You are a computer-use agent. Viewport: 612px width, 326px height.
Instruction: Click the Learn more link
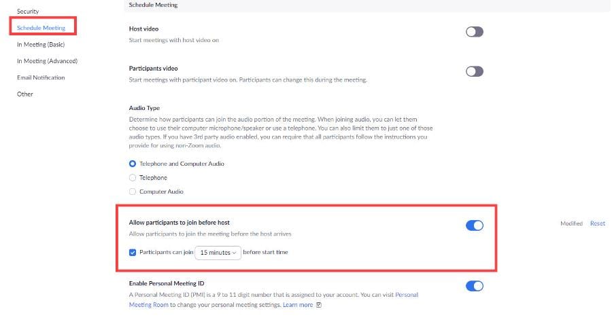pyautogui.click(x=298, y=305)
